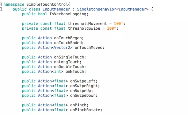Collapse the InputManager class fold marker
The width and height of the screenshot is (188, 115).
point(1,9)
